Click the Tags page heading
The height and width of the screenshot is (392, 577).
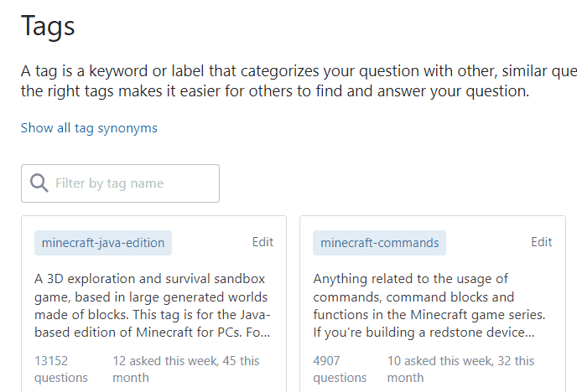(x=48, y=26)
